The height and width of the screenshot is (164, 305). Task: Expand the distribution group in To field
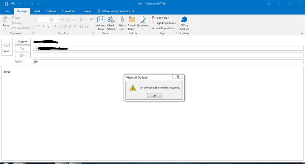(36, 48)
